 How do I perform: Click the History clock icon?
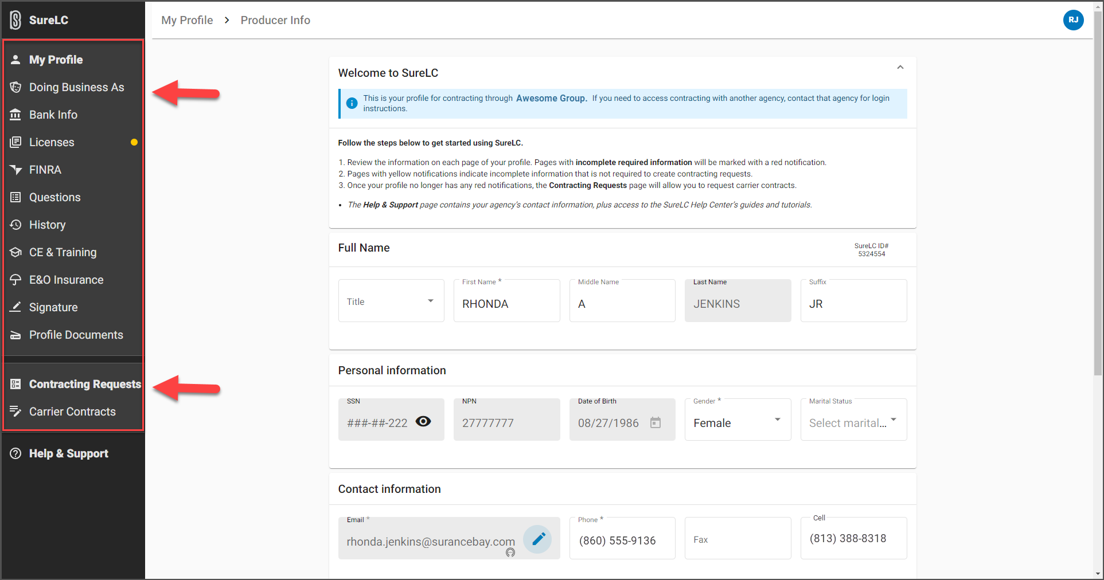point(15,225)
